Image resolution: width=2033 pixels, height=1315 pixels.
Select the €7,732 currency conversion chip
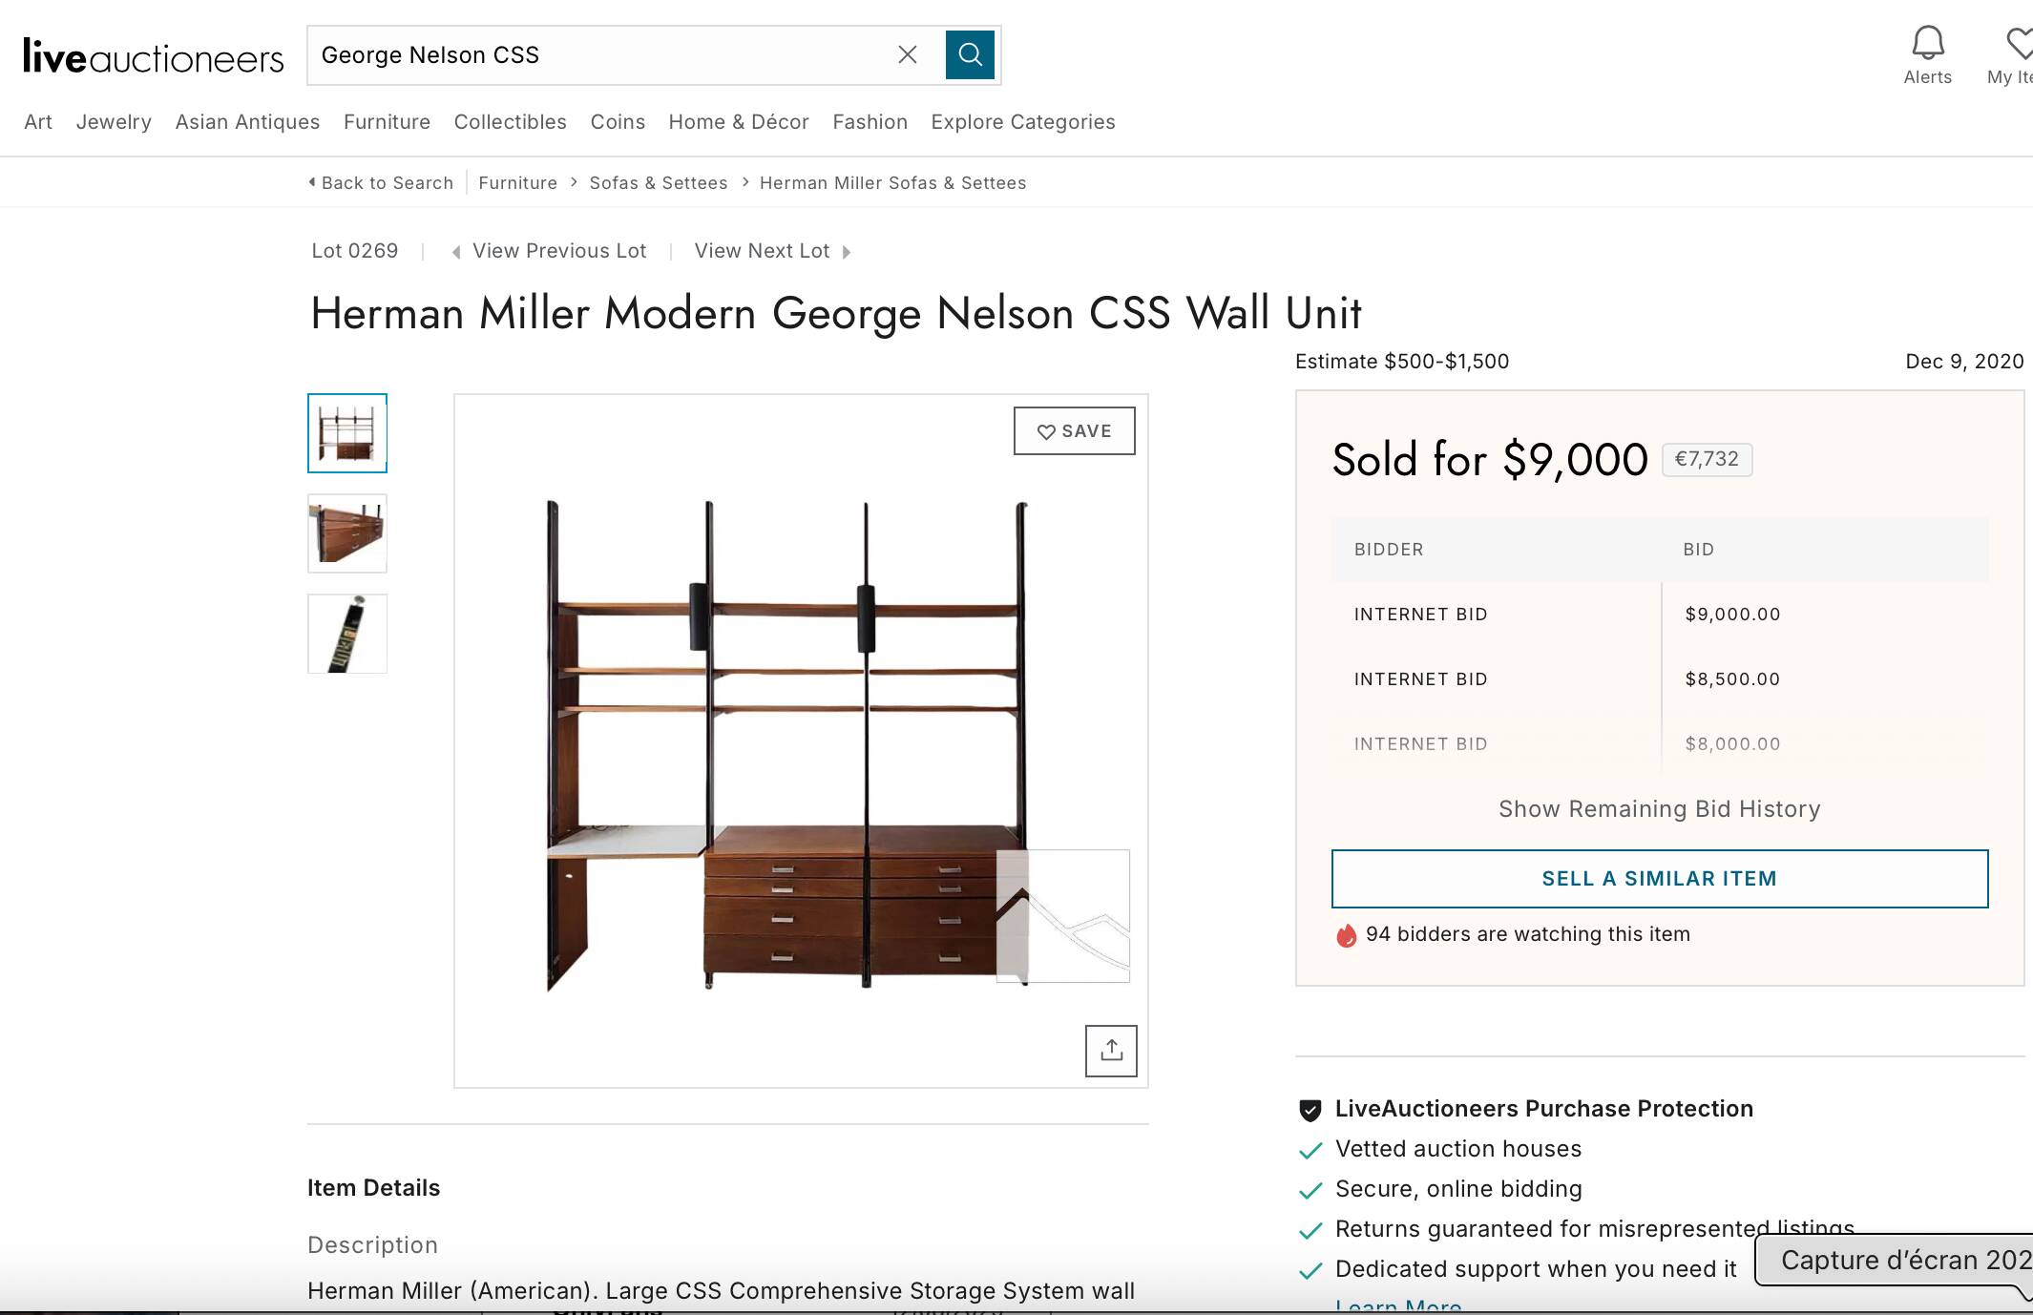pos(1707,459)
